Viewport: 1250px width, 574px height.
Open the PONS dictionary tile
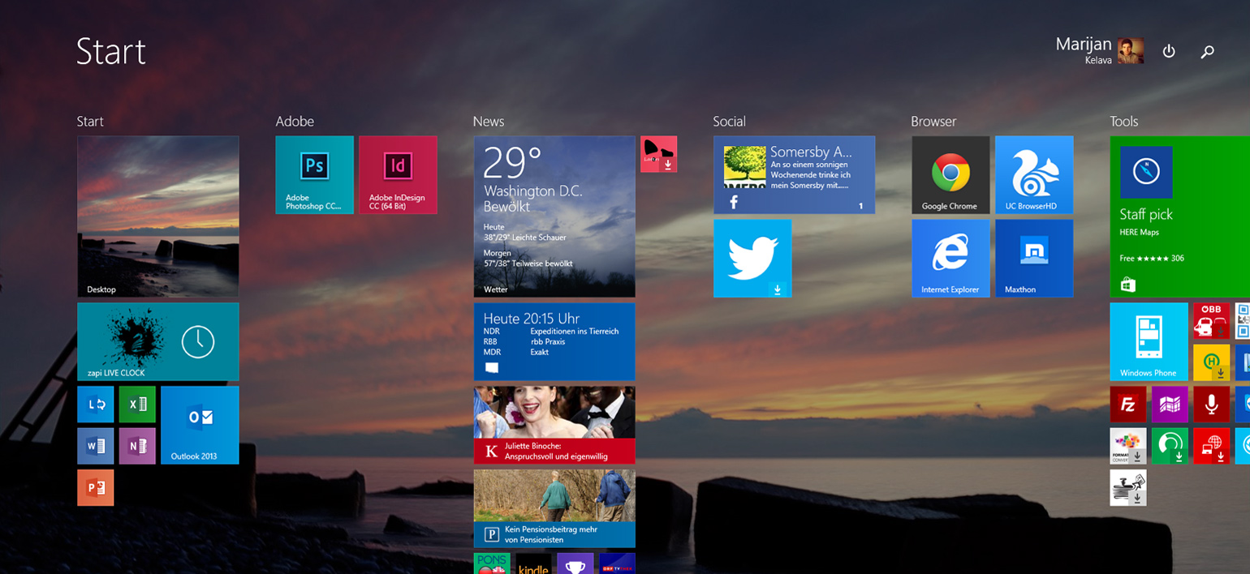(x=492, y=563)
